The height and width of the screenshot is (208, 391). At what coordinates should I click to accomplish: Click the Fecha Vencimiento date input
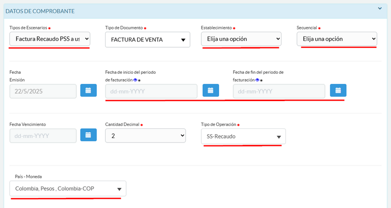click(x=43, y=135)
